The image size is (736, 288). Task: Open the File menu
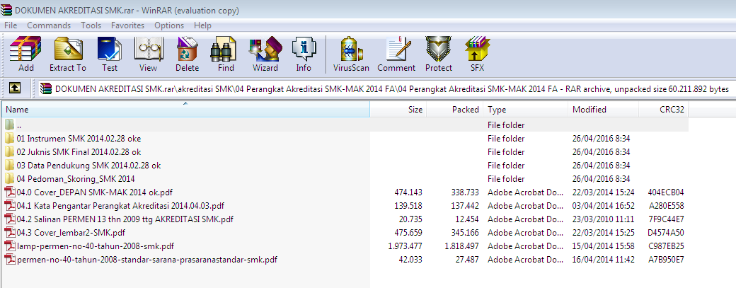click(11, 25)
